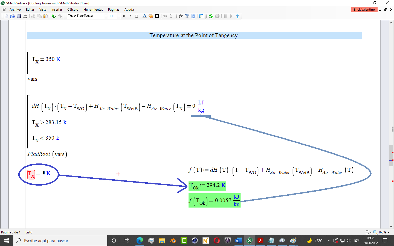Recalculate the worksheet with the green refresh icon
Viewport: 394px width, 246px height.
coord(211,16)
